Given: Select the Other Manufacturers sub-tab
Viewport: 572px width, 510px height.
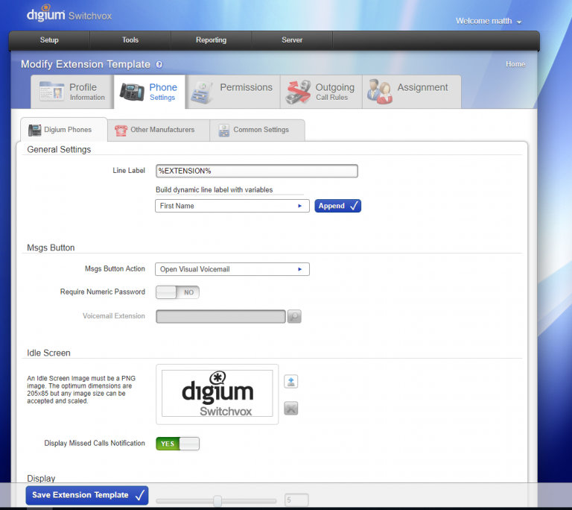Looking at the screenshot, I should click(x=159, y=130).
